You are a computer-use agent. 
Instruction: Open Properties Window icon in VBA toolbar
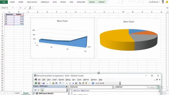[x=83, y=83]
